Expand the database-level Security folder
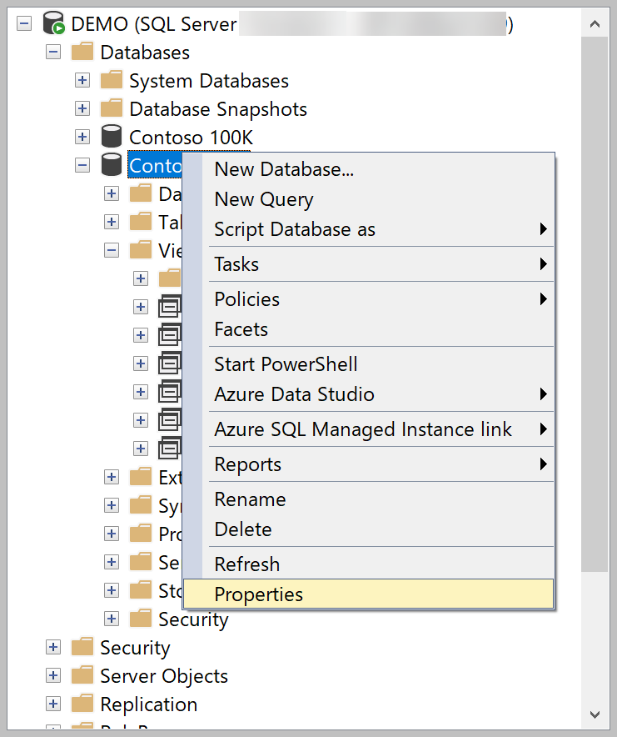This screenshot has width=617, height=737. [x=112, y=619]
